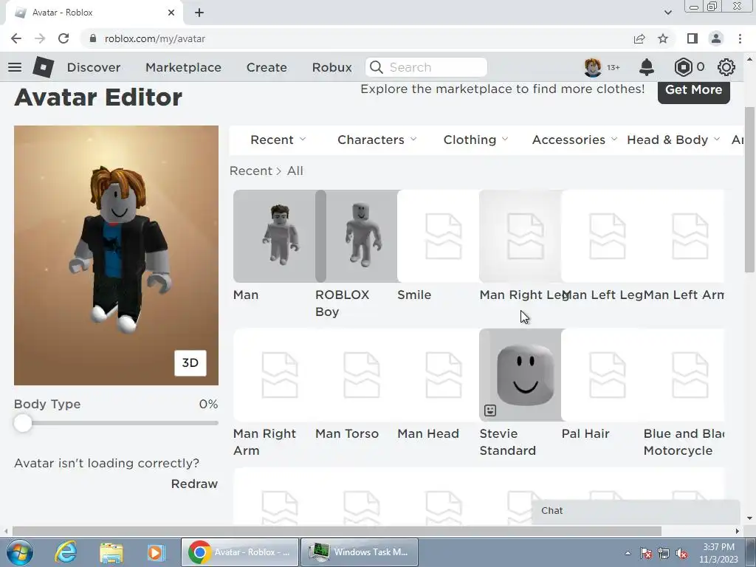Open the avatar profile headshot in header

point(593,67)
